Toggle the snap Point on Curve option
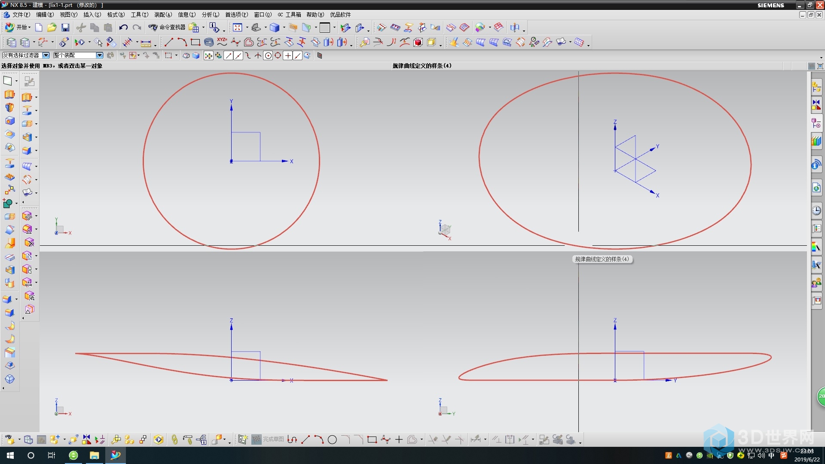This screenshot has height=464, width=825. (298, 55)
